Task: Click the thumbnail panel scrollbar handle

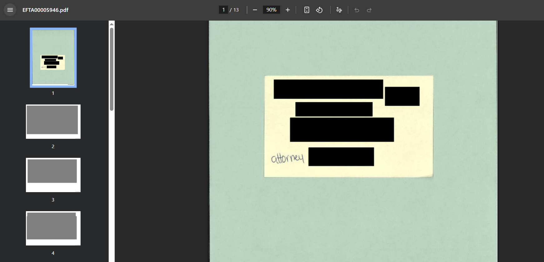Action: pyautogui.click(x=111, y=69)
